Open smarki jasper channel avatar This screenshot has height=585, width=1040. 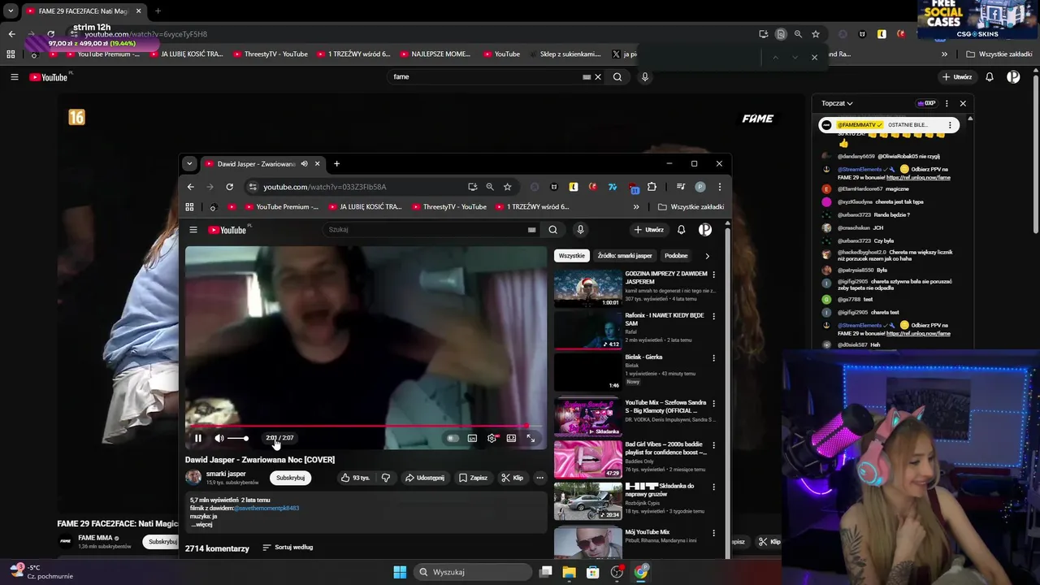click(x=193, y=478)
